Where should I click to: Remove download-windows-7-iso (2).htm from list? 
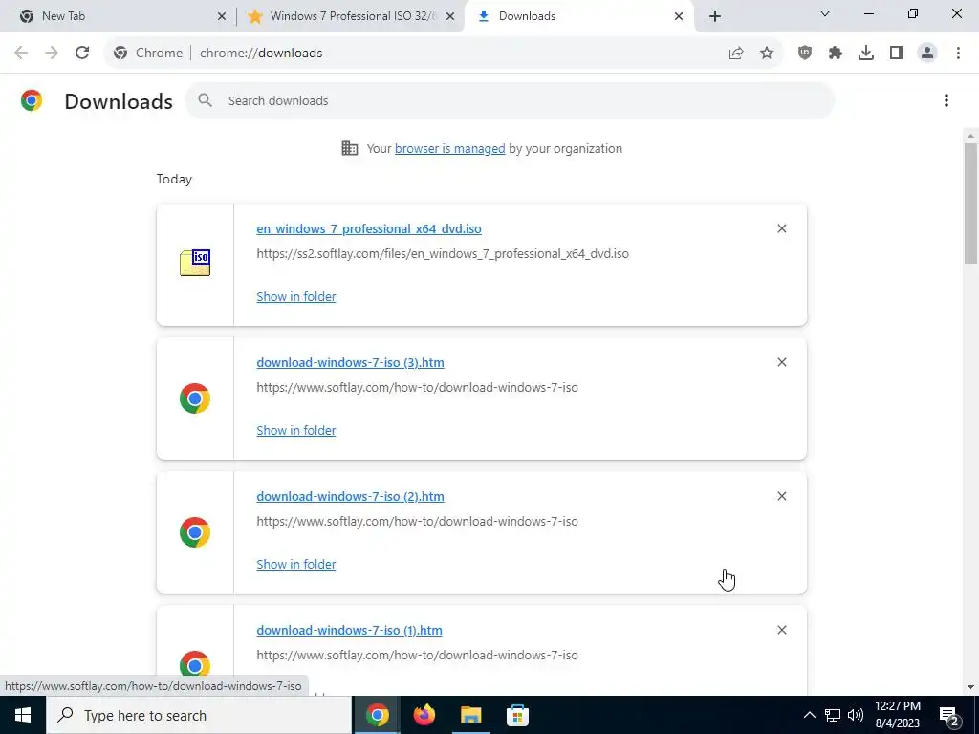click(782, 496)
